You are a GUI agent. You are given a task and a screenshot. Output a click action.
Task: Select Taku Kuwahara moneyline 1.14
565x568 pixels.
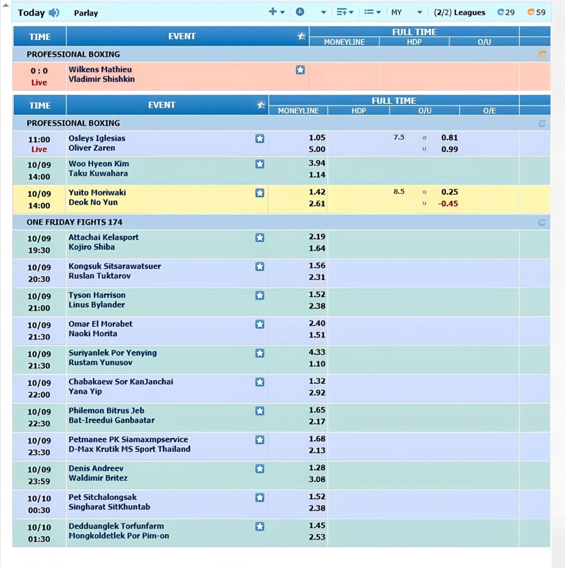(x=317, y=175)
